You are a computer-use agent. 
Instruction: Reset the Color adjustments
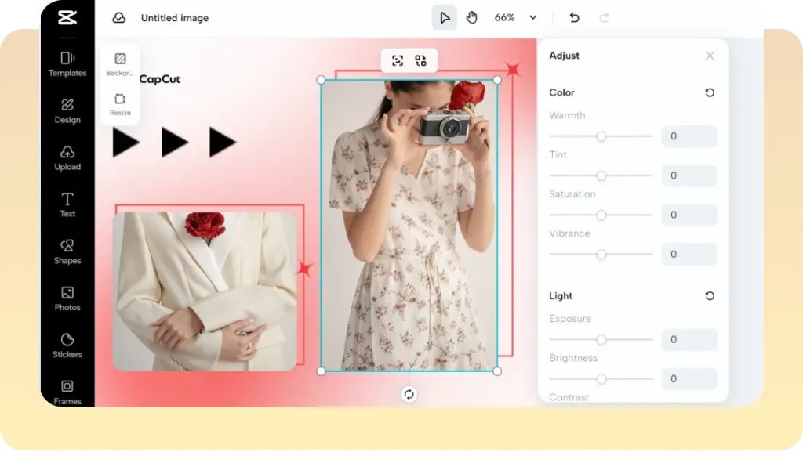(710, 92)
